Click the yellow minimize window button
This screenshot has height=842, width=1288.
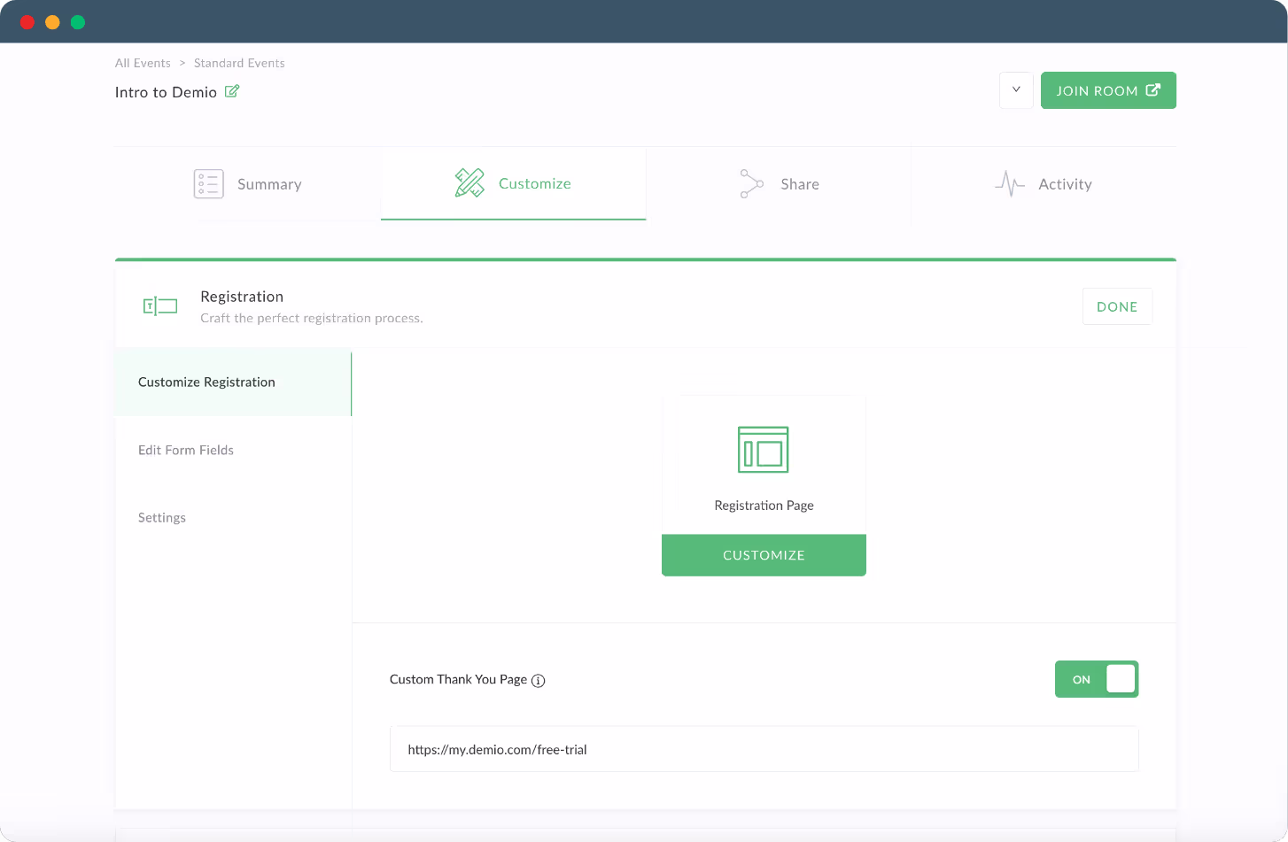[52, 22]
